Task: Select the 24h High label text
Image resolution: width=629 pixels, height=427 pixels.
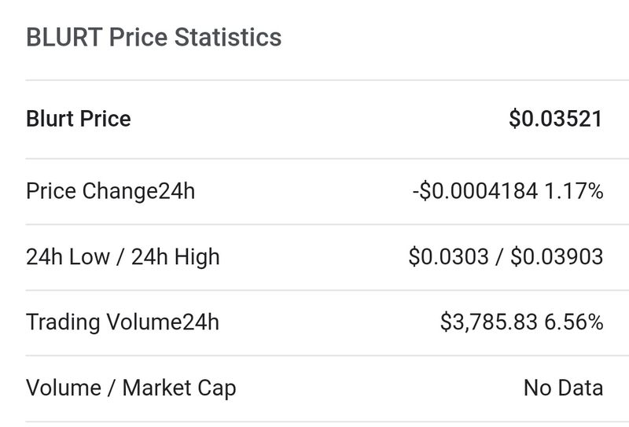Action: click(x=174, y=257)
